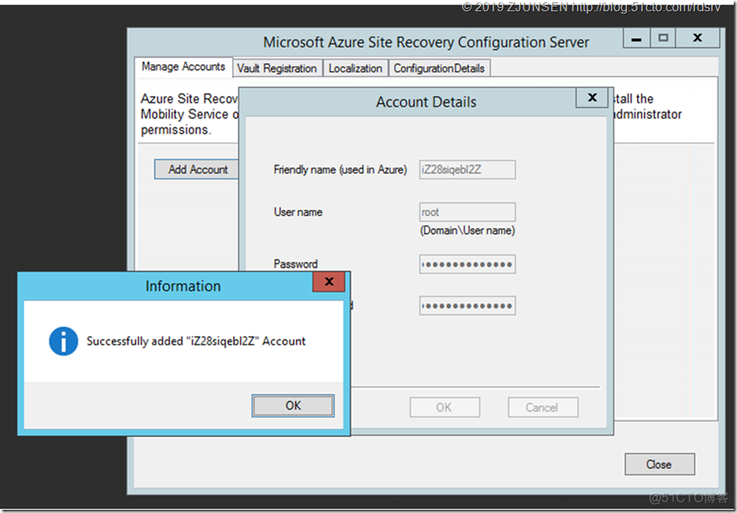Viewport: 737px width, 513px height.
Task: Open the Localization tab
Action: [x=355, y=68]
